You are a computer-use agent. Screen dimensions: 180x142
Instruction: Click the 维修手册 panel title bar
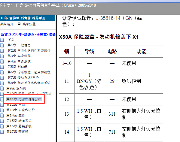coord(27,18)
